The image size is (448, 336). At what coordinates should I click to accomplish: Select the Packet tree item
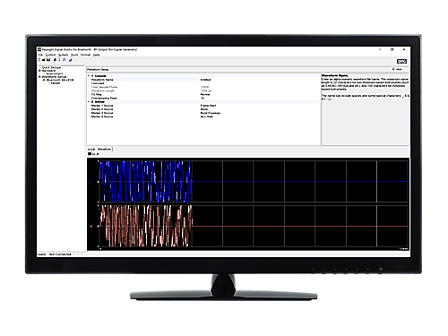[56, 83]
